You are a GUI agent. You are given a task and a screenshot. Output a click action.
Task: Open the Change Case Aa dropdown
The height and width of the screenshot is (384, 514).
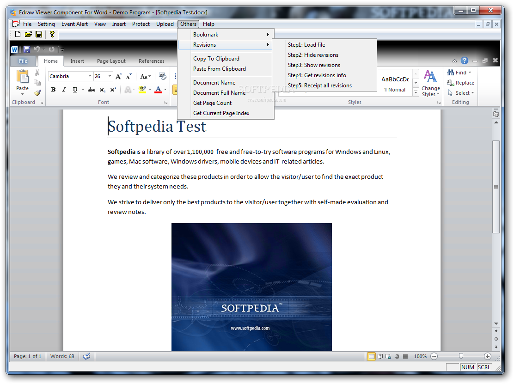pos(145,76)
